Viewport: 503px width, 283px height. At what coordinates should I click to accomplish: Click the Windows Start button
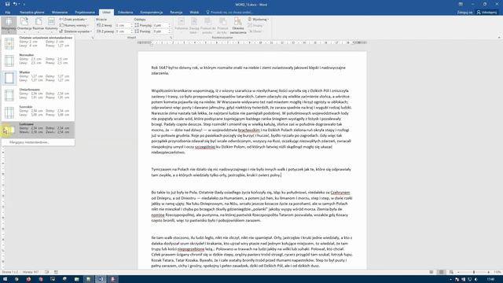point(5,279)
